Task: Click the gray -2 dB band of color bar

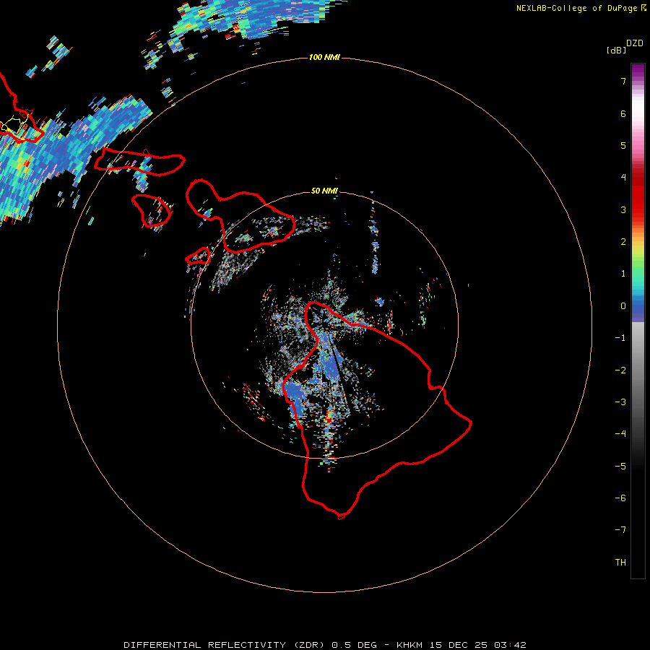Action: (638, 370)
